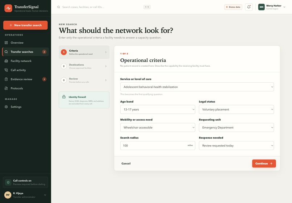Expand the R. Vijaya user menu chevron
292x203 pixels.
tap(45, 195)
